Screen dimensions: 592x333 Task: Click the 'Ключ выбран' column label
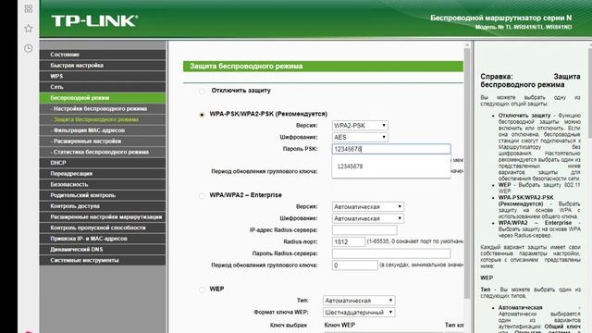pyautogui.click(x=289, y=325)
